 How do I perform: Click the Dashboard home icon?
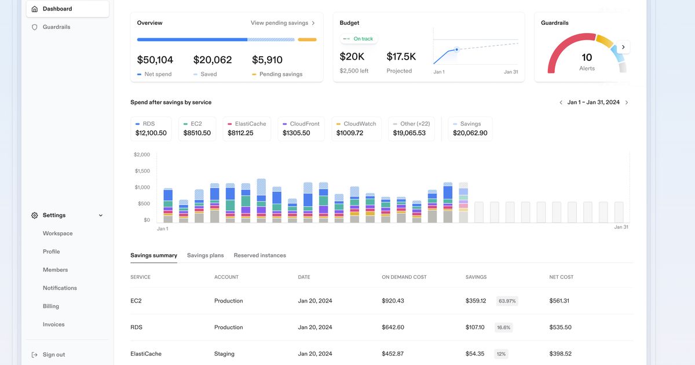coord(35,9)
